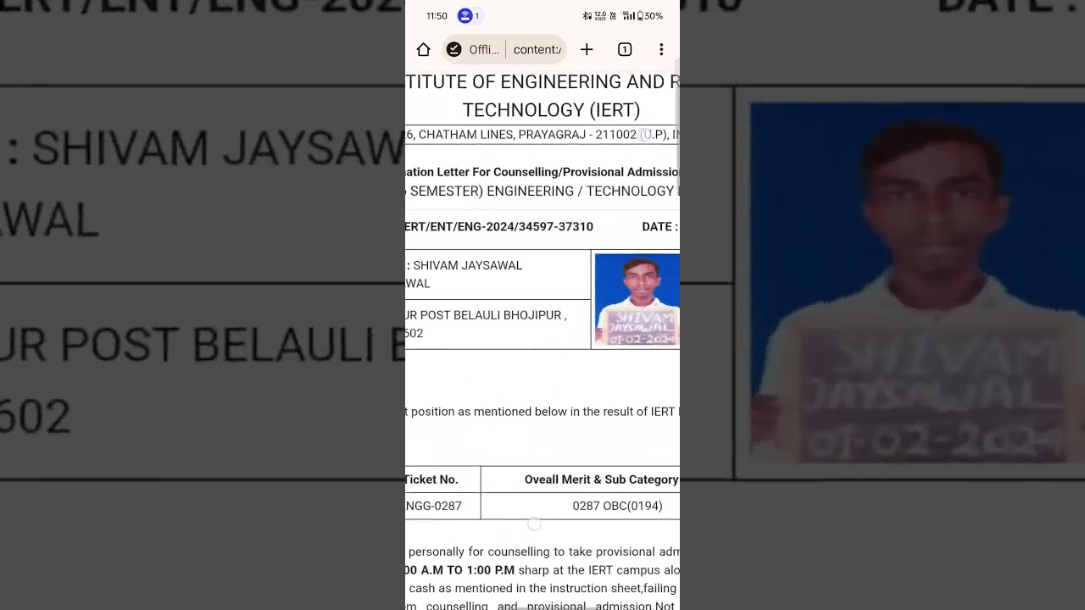The image size is (1085, 610).
Task: Tap the candidate photo thumbnail
Action: pos(637,300)
